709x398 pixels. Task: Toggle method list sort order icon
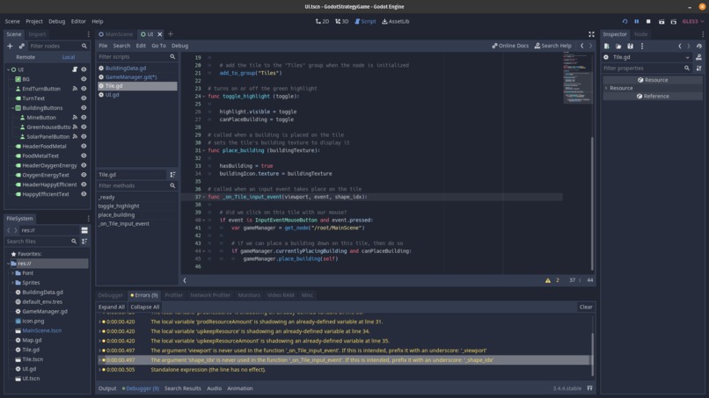pos(172,174)
